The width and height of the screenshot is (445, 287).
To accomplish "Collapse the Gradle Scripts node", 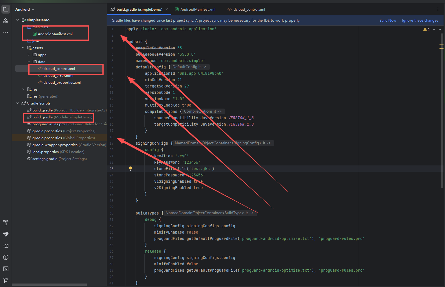I will pos(18,103).
